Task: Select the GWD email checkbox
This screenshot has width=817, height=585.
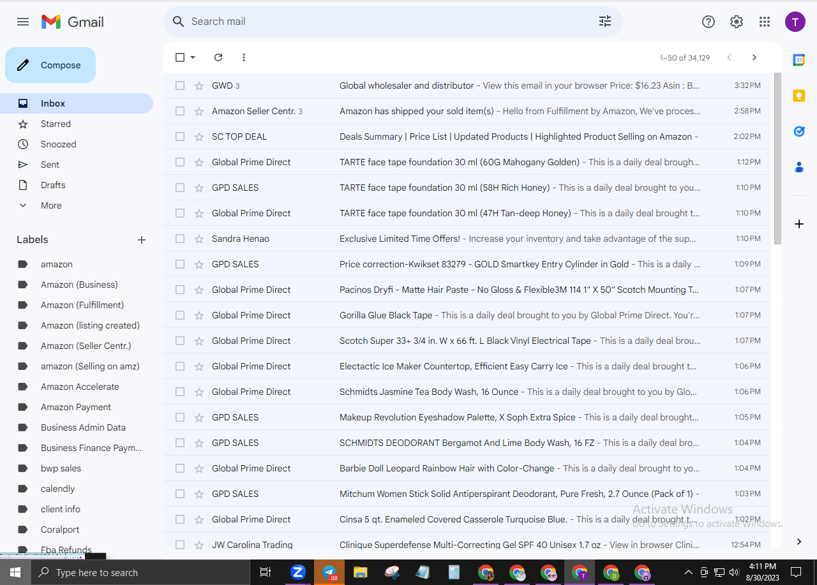Action: click(180, 85)
